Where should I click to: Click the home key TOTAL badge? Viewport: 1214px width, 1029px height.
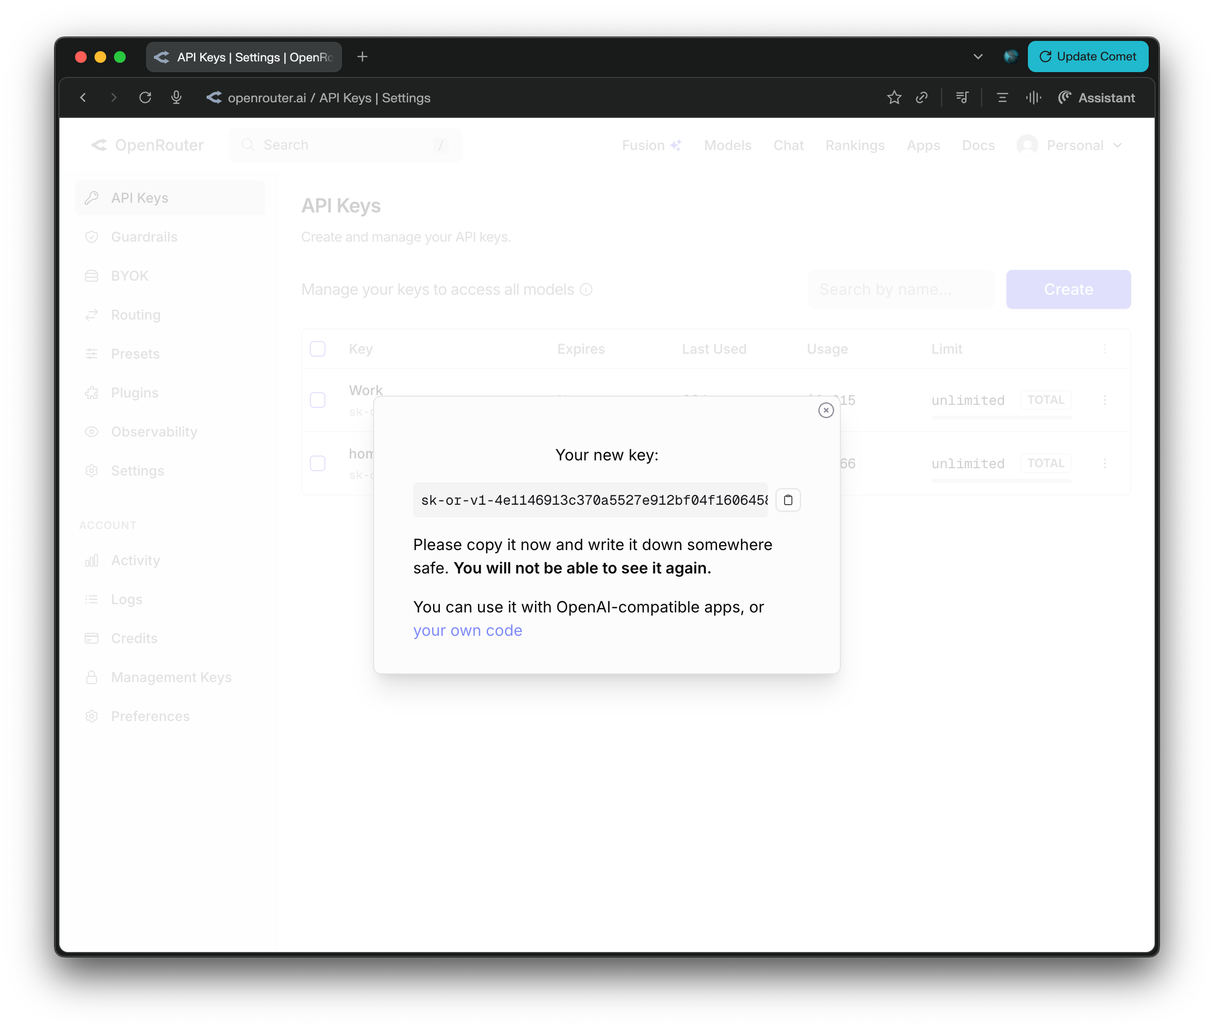(x=1045, y=463)
